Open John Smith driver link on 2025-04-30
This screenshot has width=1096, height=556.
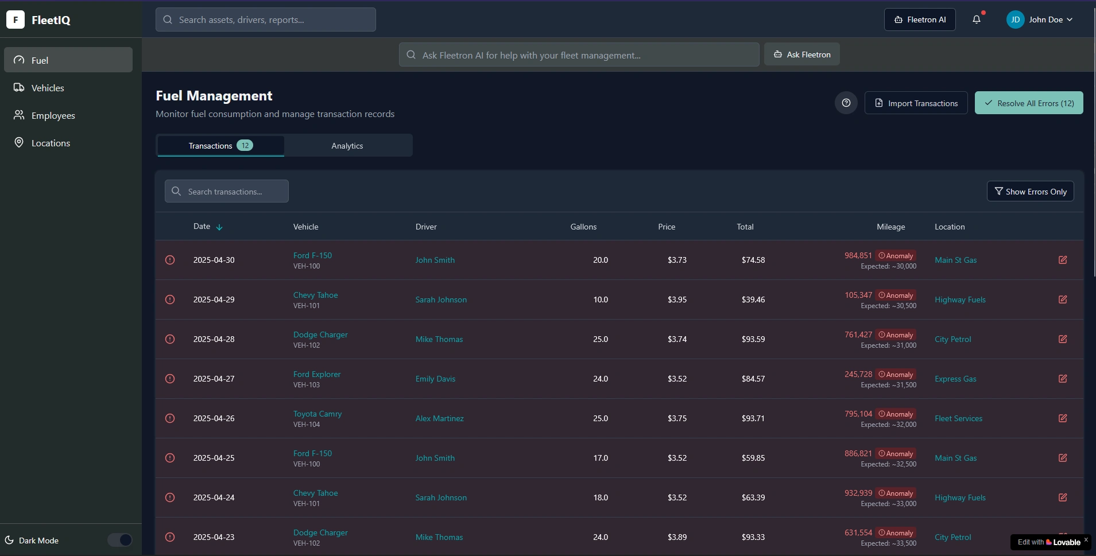pyautogui.click(x=435, y=260)
